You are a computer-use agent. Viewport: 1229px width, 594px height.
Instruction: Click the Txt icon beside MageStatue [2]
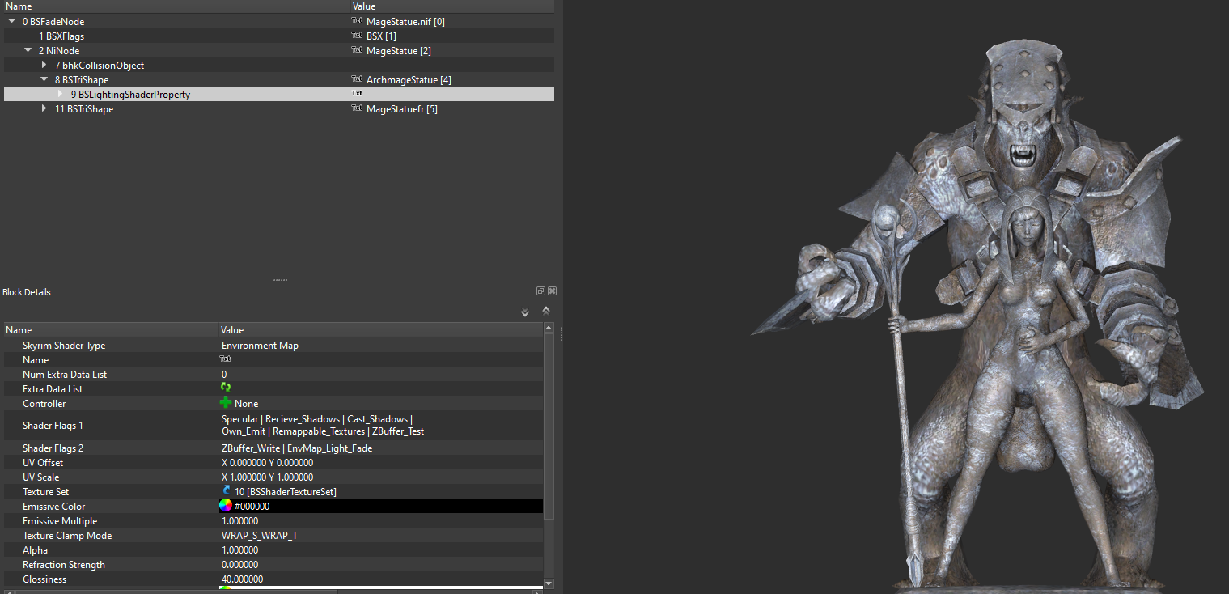pos(357,50)
